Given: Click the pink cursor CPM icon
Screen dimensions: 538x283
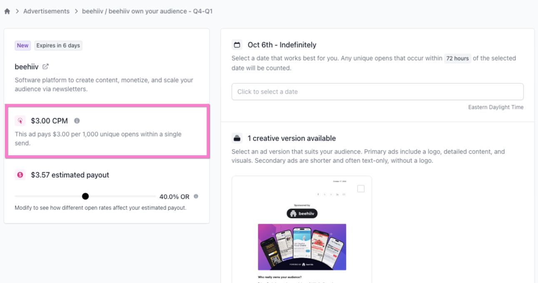Looking at the screenshot, I should [x=20, y=121].
